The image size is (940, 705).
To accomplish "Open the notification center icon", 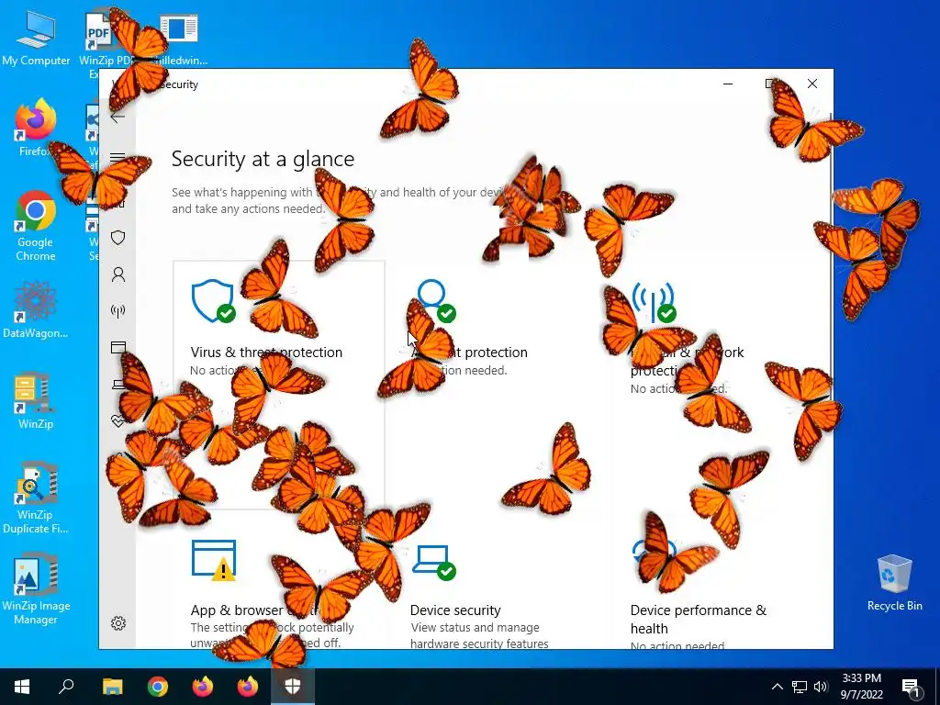I will (911, 687).
